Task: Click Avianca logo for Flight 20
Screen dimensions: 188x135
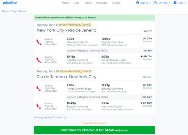Action: coord(39,106)
